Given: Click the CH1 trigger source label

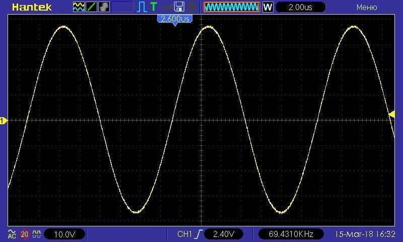Looking at the screenshot, I should [184, 234].
